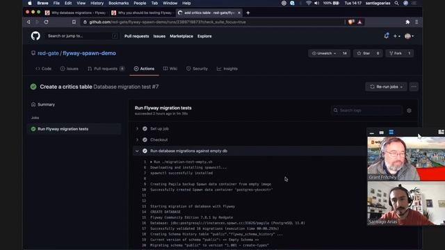The image size is (445, 250).
Task: Focus the 'Search or jump to' field
Action: tap(81, 36)
